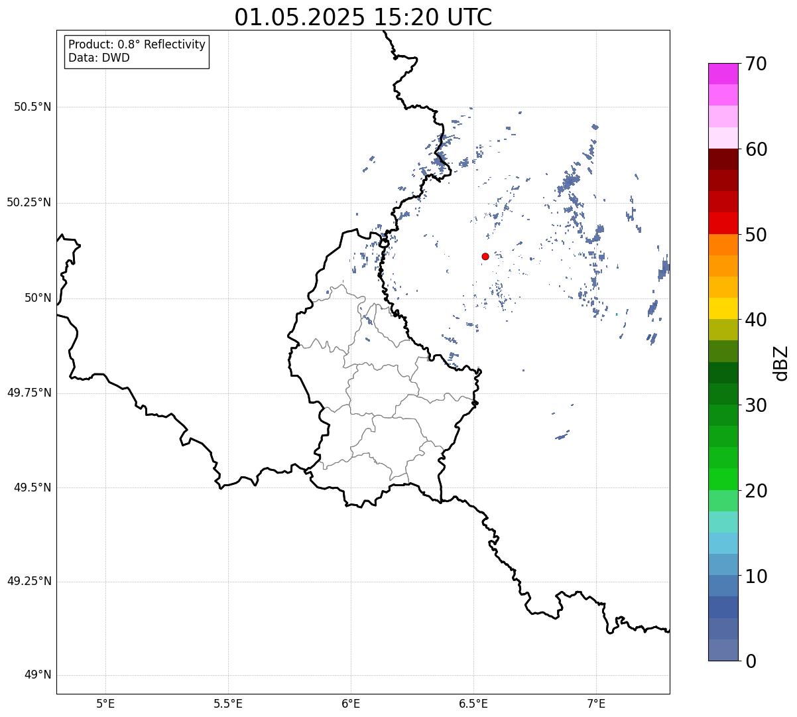Click the red radar location dot
This screenshot has width=797, height=717.
click(x=485, y=256)
